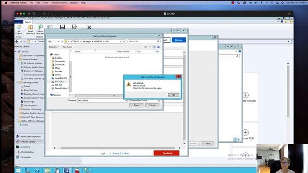
Task: Open Server Manager from taskbar
Action: tap(27, 171)
